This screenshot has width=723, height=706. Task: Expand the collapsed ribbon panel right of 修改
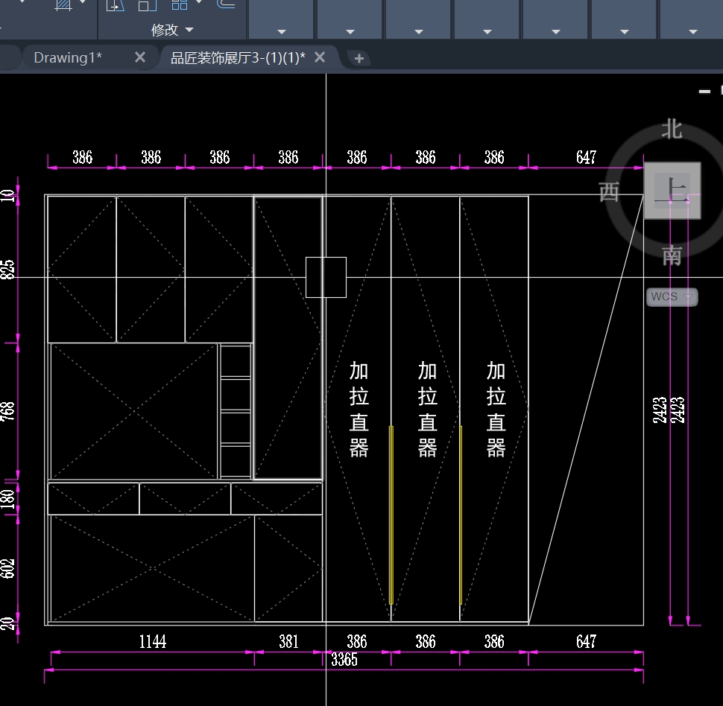pos(281,31)
